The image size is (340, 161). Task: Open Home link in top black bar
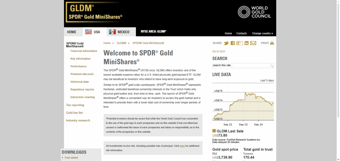coord(228,34)
